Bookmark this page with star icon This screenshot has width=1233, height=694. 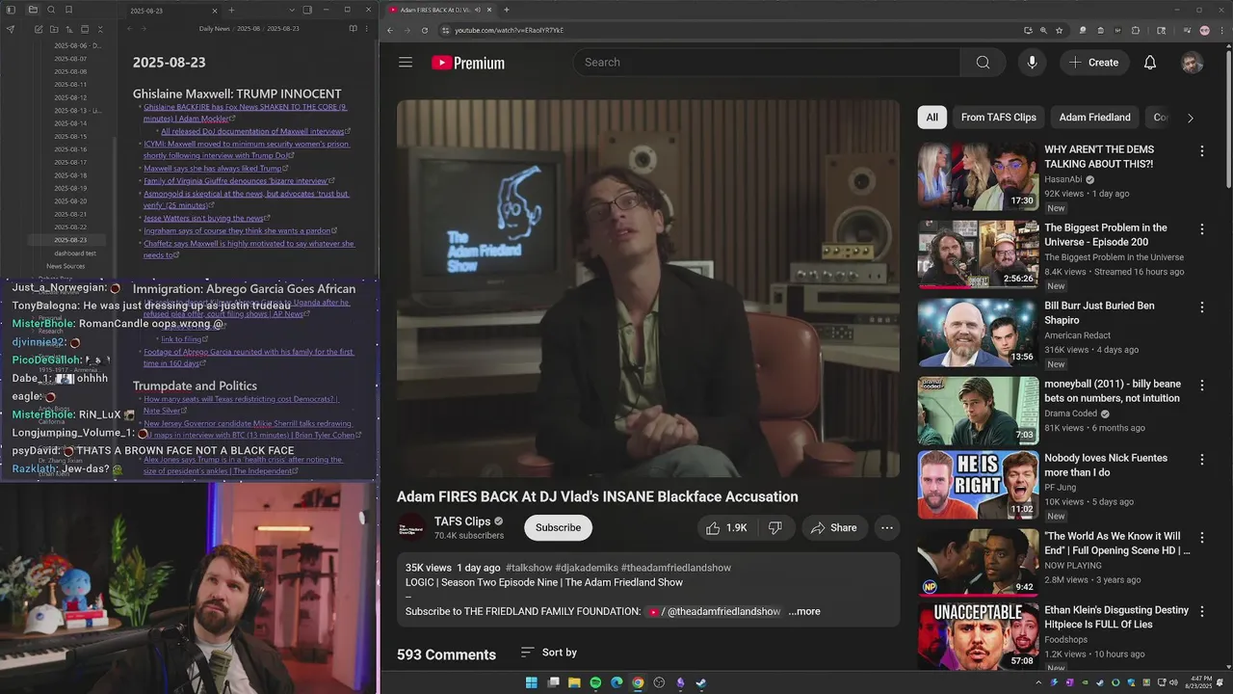pyautogui.click(x=1059, y=30)
